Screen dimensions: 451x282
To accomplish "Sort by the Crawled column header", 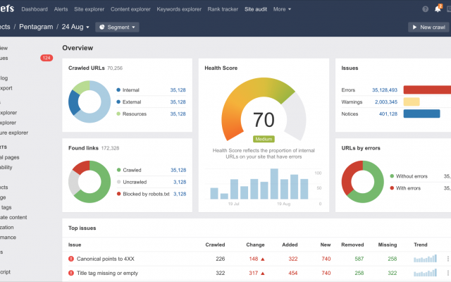I will (x=215, y=245).
